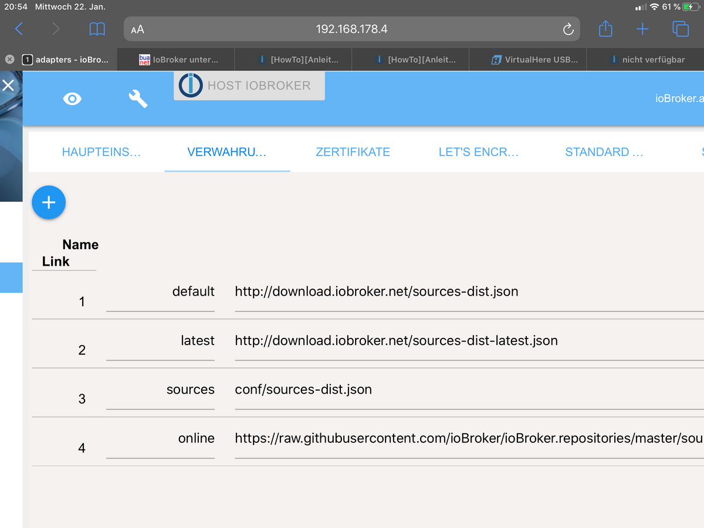The height and width of the screenshot is (528, 704).
Task: Open a new Safari tab
Action: [x=642, y=29]
